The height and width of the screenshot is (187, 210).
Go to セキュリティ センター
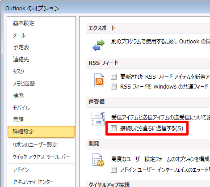tap(41, 182)
